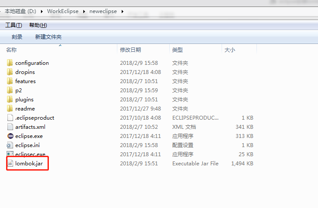The image size is (318, 208).
Task: Click the 新建文件夹 button
Action: click(x=48, y=37)
